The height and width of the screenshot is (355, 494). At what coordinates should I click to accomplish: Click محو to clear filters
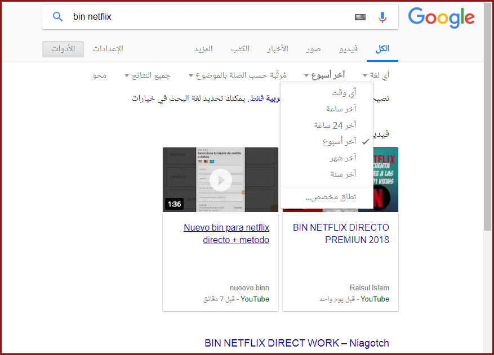pos(99,75)
